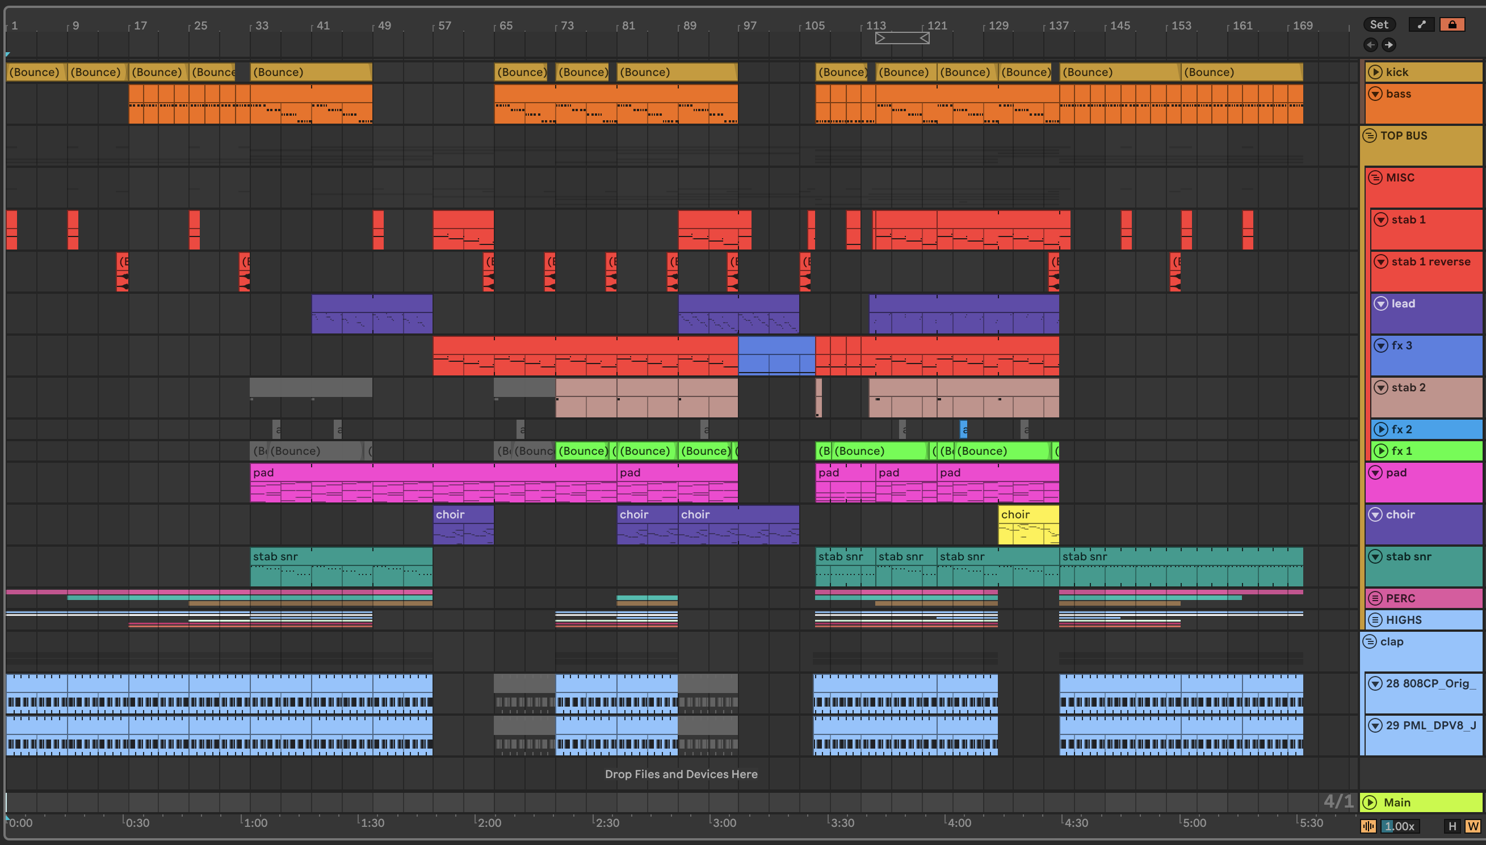Jump to previous locator arrow
This screenshot has height=845, width=1486.
point(1370,45)
